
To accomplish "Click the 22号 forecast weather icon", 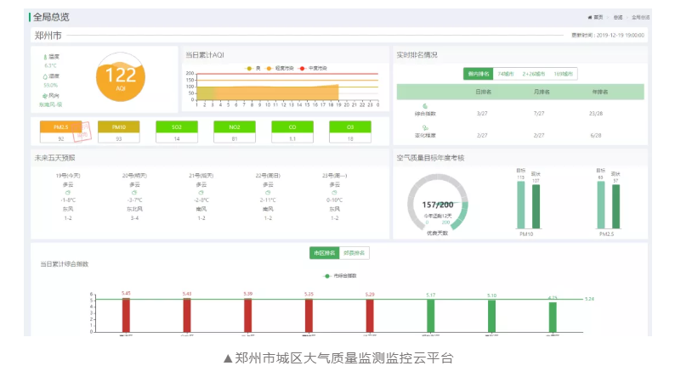I will point(268,192).
